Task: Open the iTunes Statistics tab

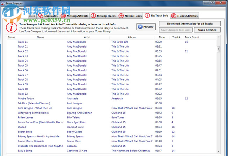Action: 184,16
